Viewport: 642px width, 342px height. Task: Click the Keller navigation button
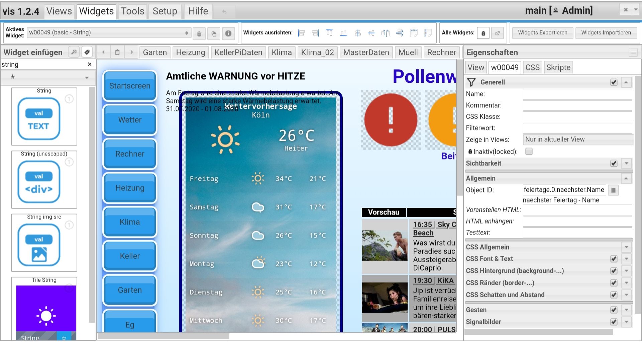coord(130,256)
